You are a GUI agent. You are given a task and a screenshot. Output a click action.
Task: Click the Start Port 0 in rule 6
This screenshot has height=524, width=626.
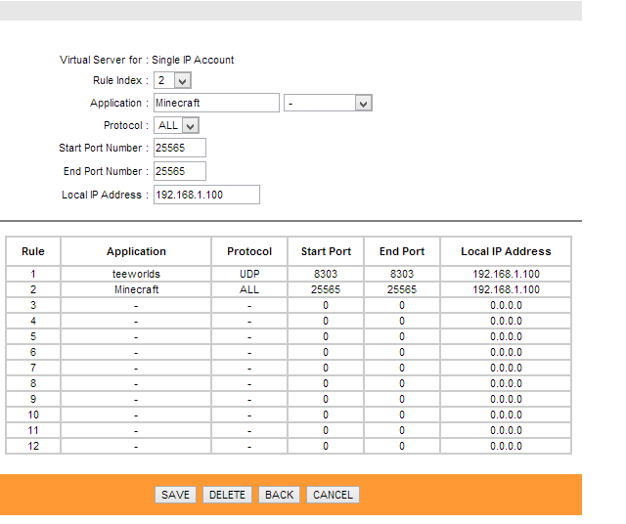click(326, 352)
